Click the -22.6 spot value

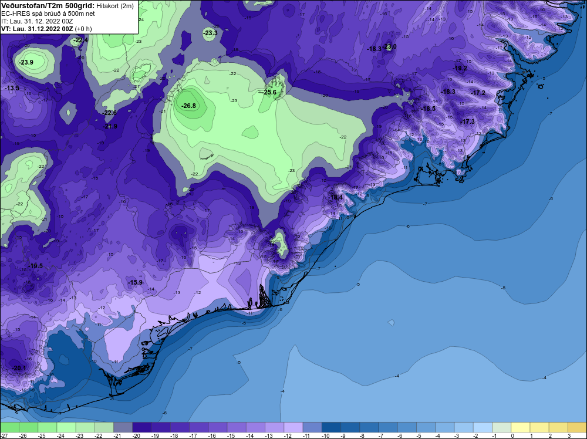[110, 113]
